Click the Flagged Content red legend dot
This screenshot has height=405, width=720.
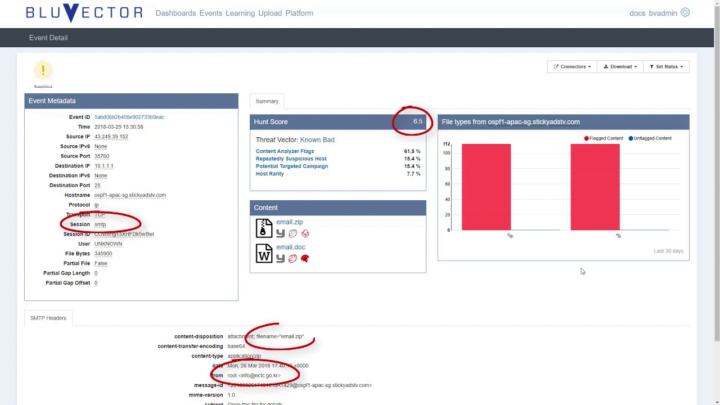[587, 138]
